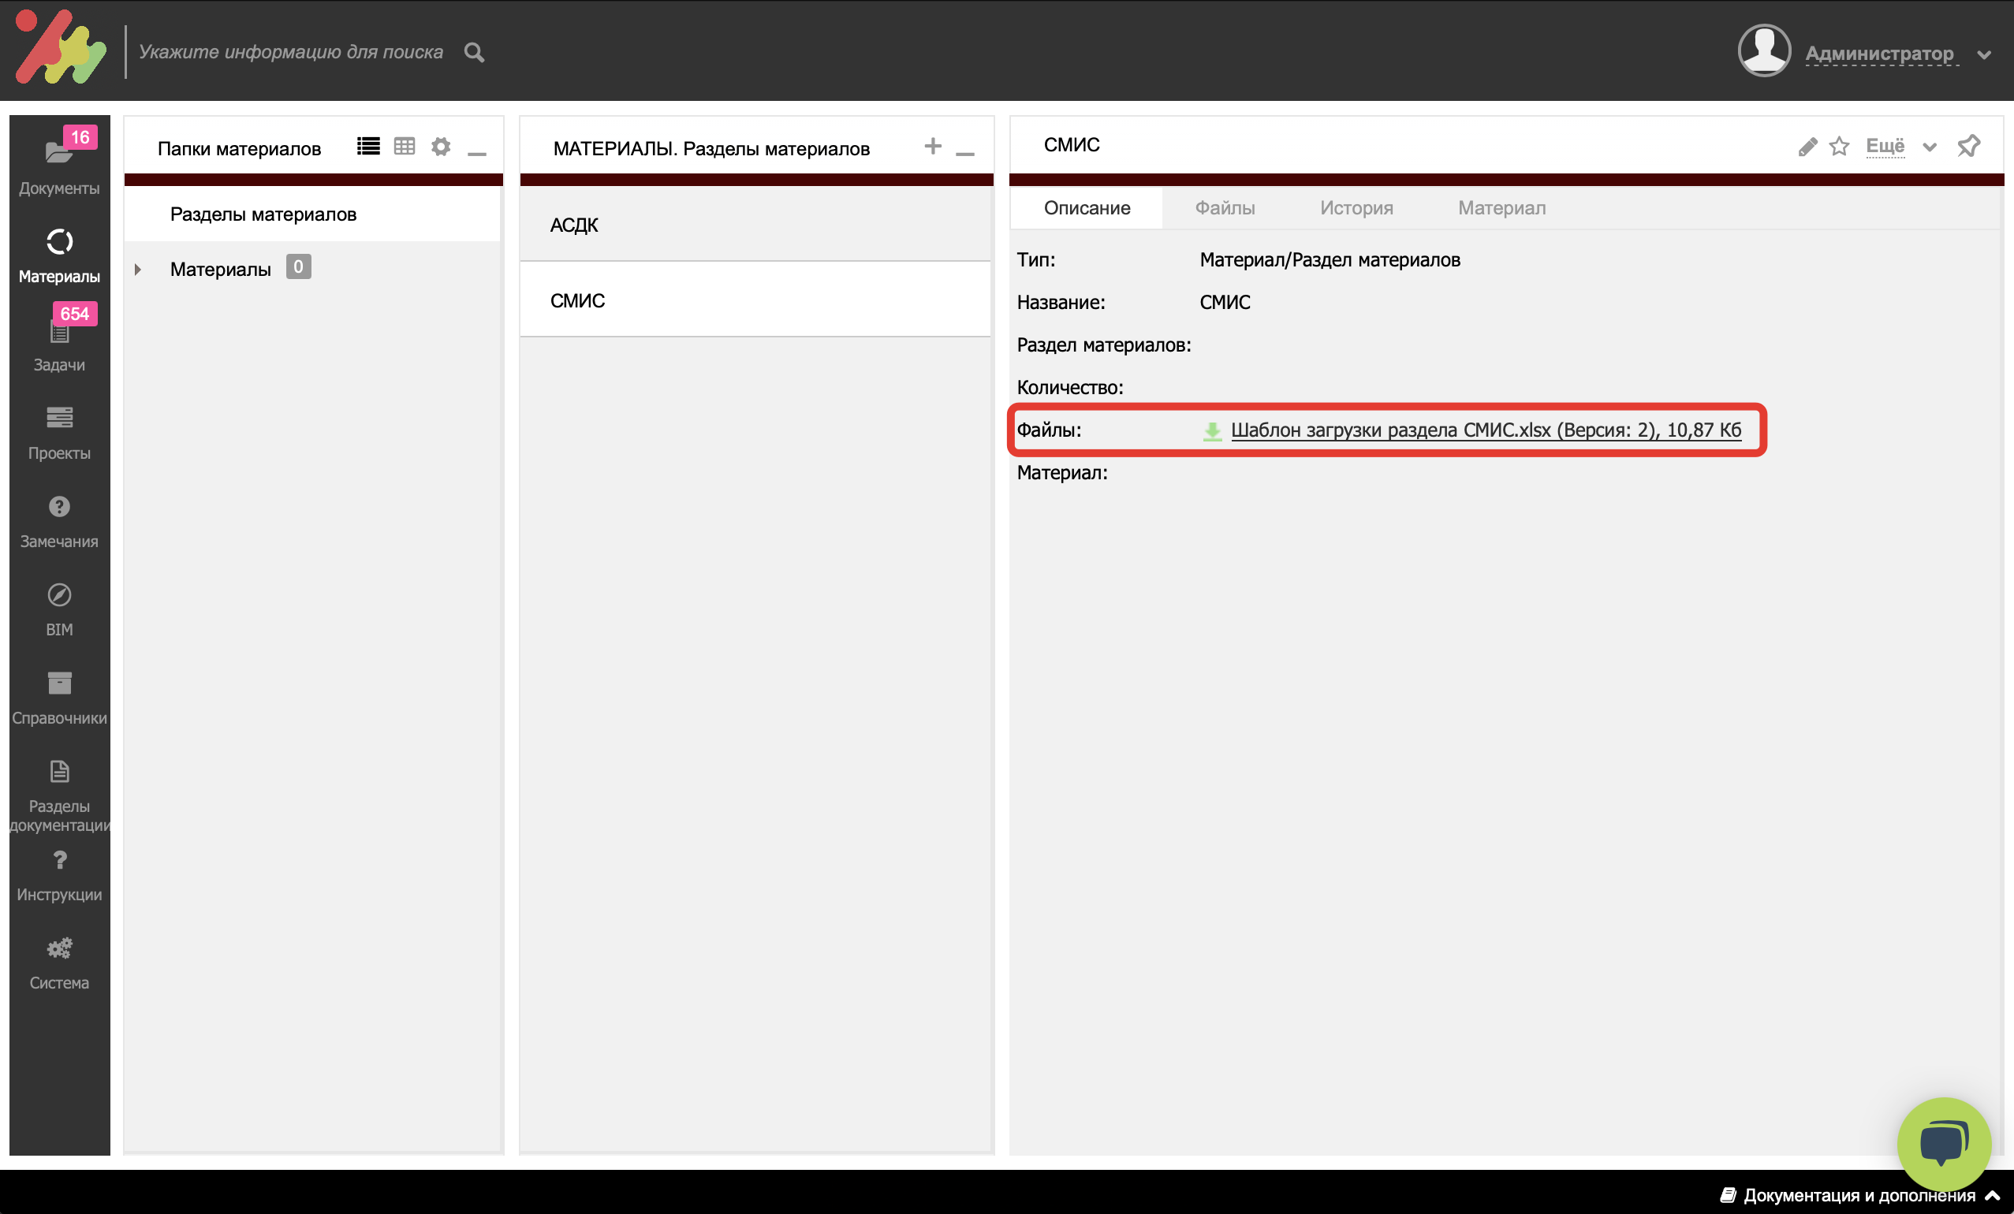Click Материал/Раздел материалов type value
This screenshot has width=2014, height=1214.
click(1329, 260)
